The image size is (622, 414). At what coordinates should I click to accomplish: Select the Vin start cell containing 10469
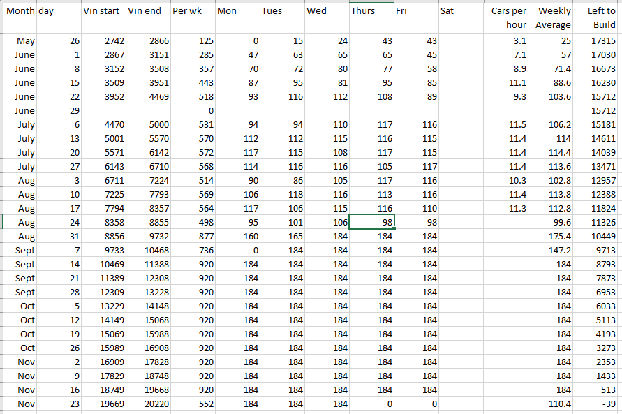point(103,264)
